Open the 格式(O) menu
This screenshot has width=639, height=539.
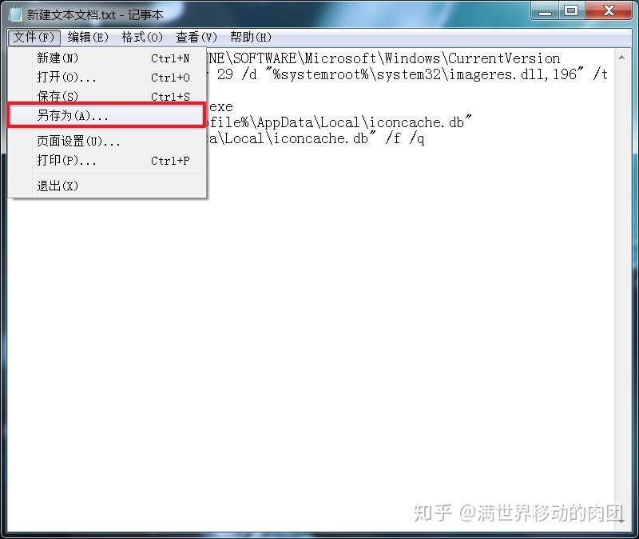tap(142, 38)
